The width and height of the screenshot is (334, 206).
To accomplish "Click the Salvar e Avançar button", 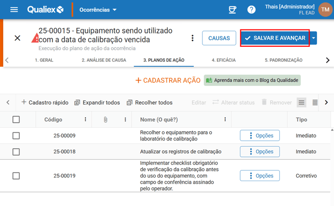I will click(x=275, y=38).
